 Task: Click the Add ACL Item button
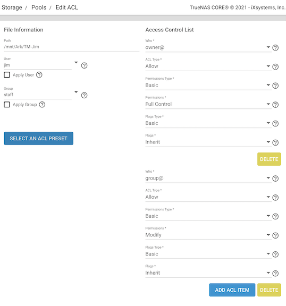coord(232,290)
